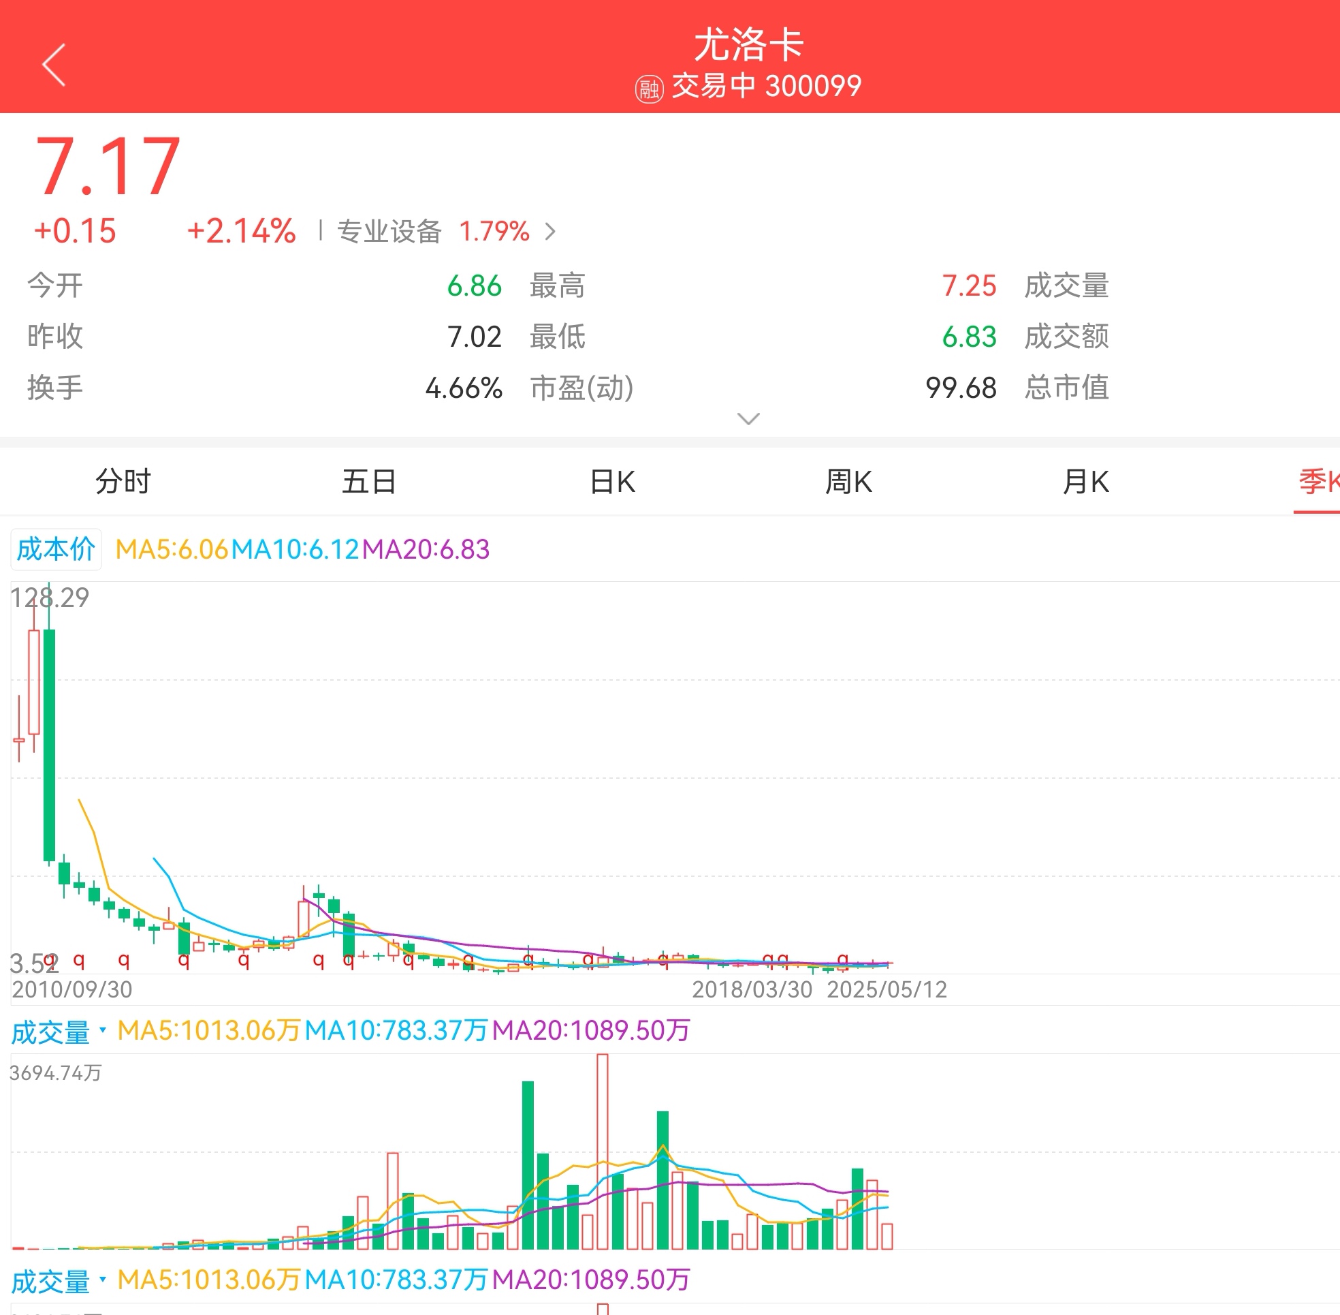
Task: Open the 专业设备 sector link
Action: coord(389,232)
